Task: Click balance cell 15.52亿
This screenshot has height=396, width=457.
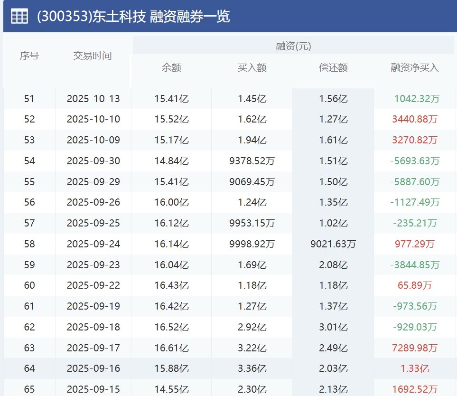Action: point(171,119)
